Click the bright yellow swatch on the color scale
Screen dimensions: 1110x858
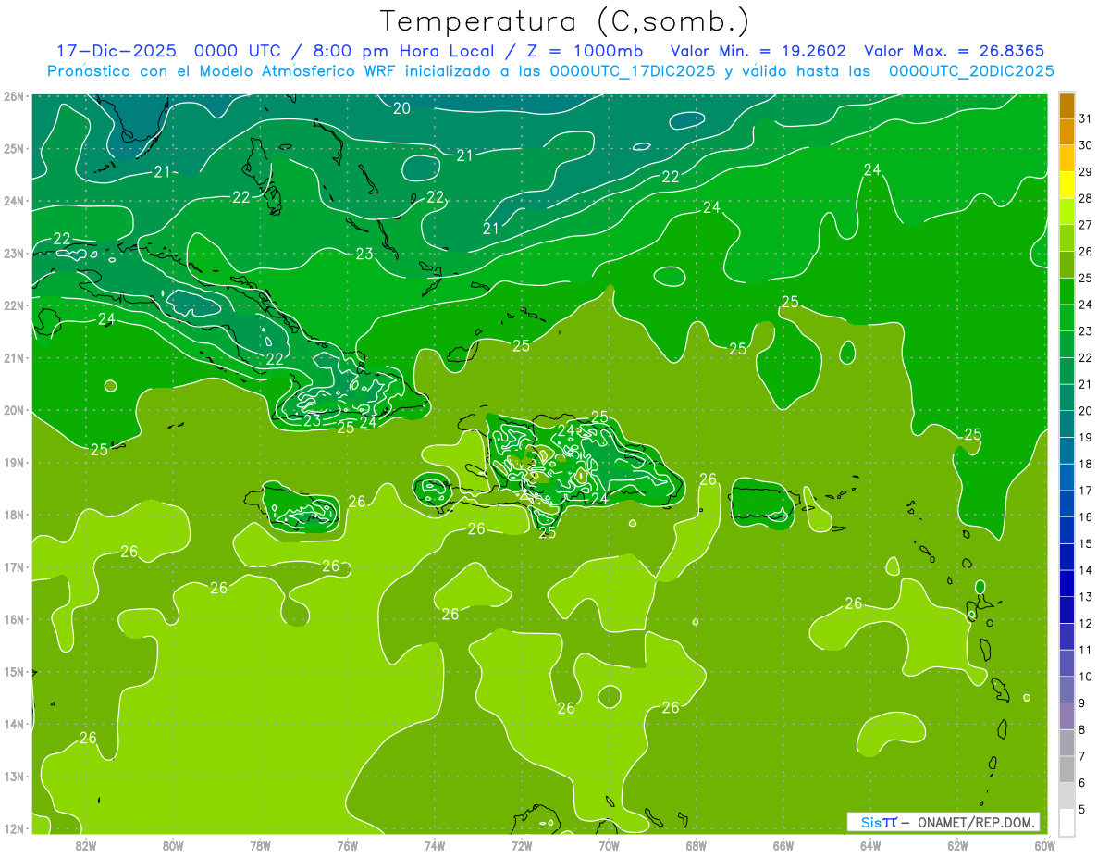1067,184
